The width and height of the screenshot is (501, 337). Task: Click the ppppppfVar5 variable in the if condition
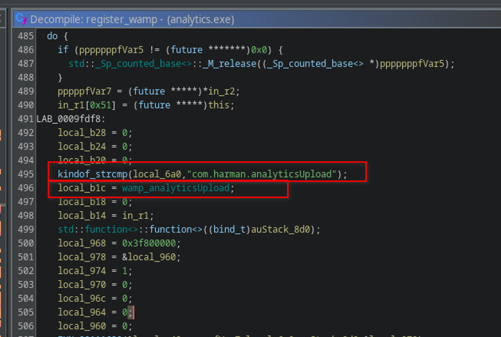[x=111, y=50]
